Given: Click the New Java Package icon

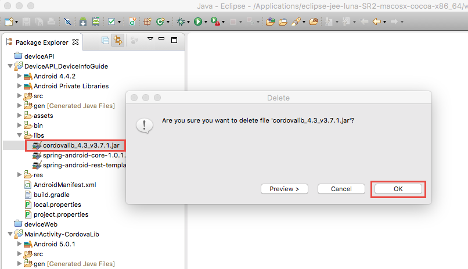Looking at the screenshot, I should tap(146, 22).
